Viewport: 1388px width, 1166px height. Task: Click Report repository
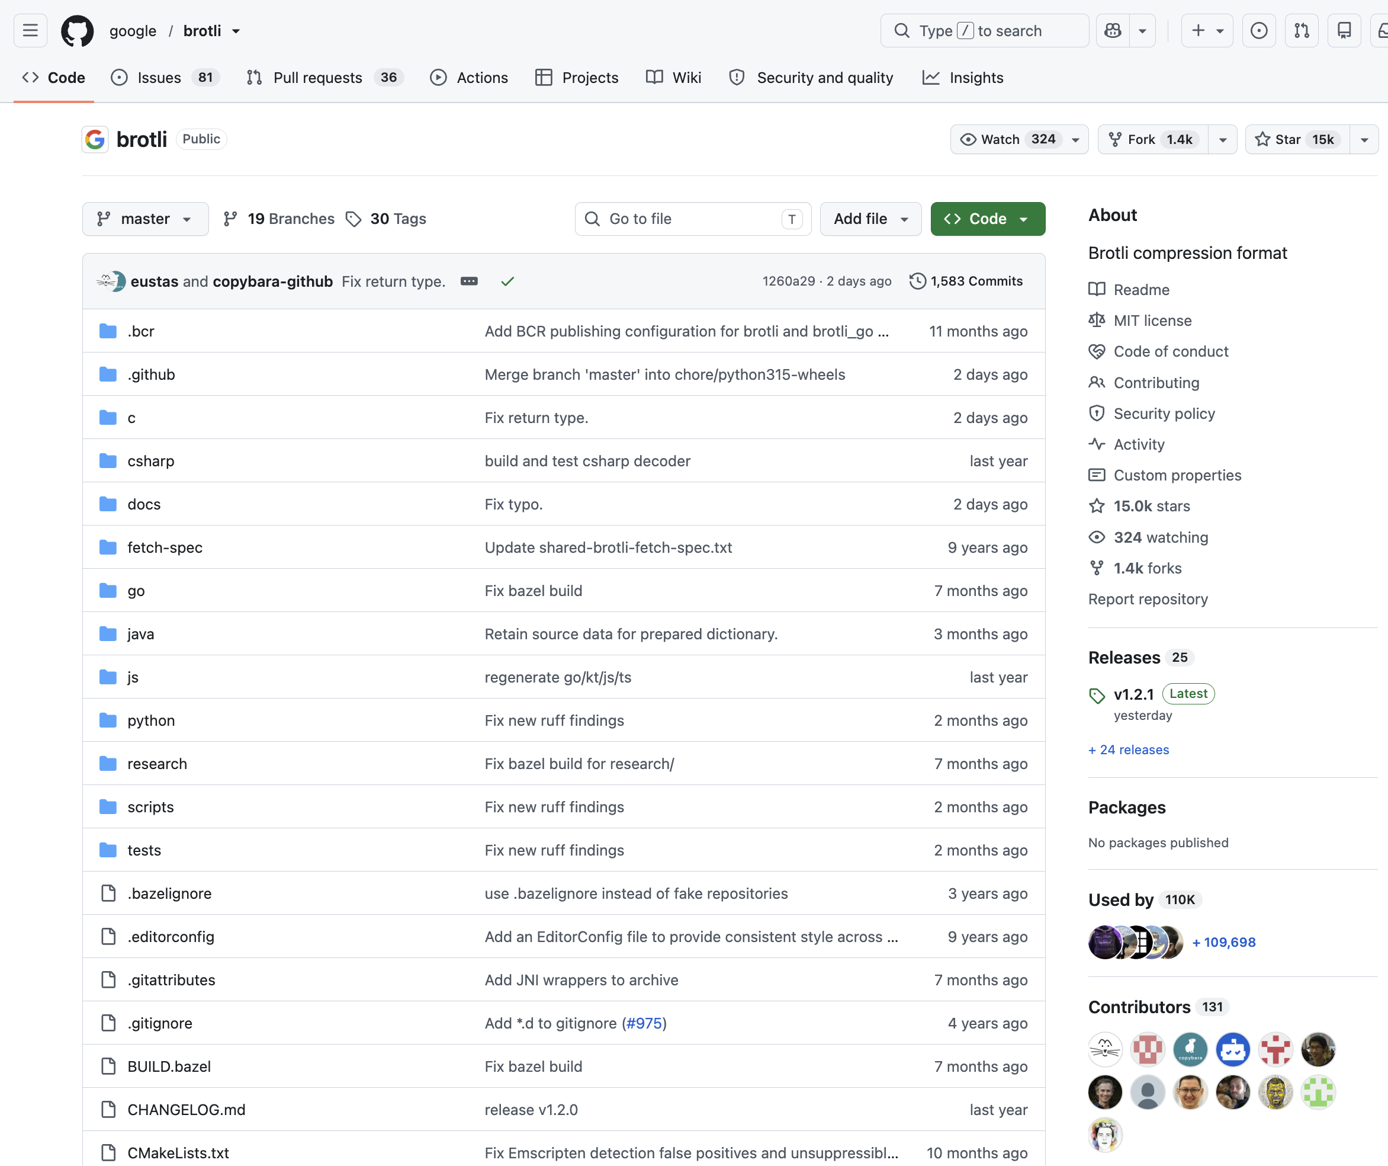coord(1148,599)
